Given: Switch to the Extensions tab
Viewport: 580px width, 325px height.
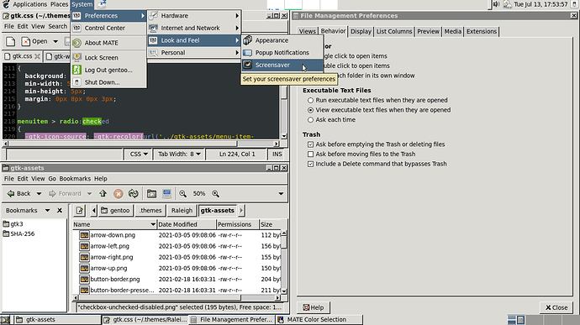Looking at the screenshot, I should tap(482, 31).
